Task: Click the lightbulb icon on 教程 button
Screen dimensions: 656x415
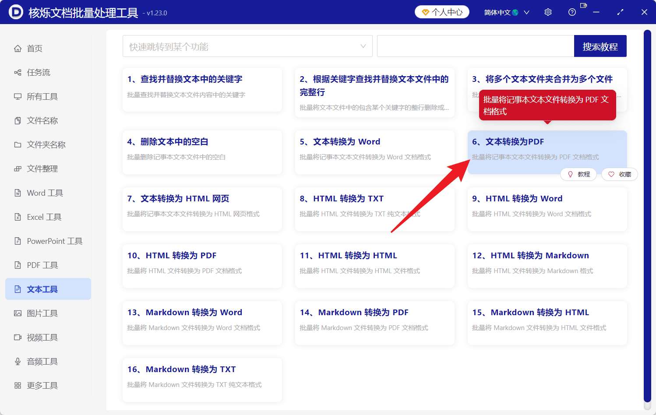Action: point(570,174)
